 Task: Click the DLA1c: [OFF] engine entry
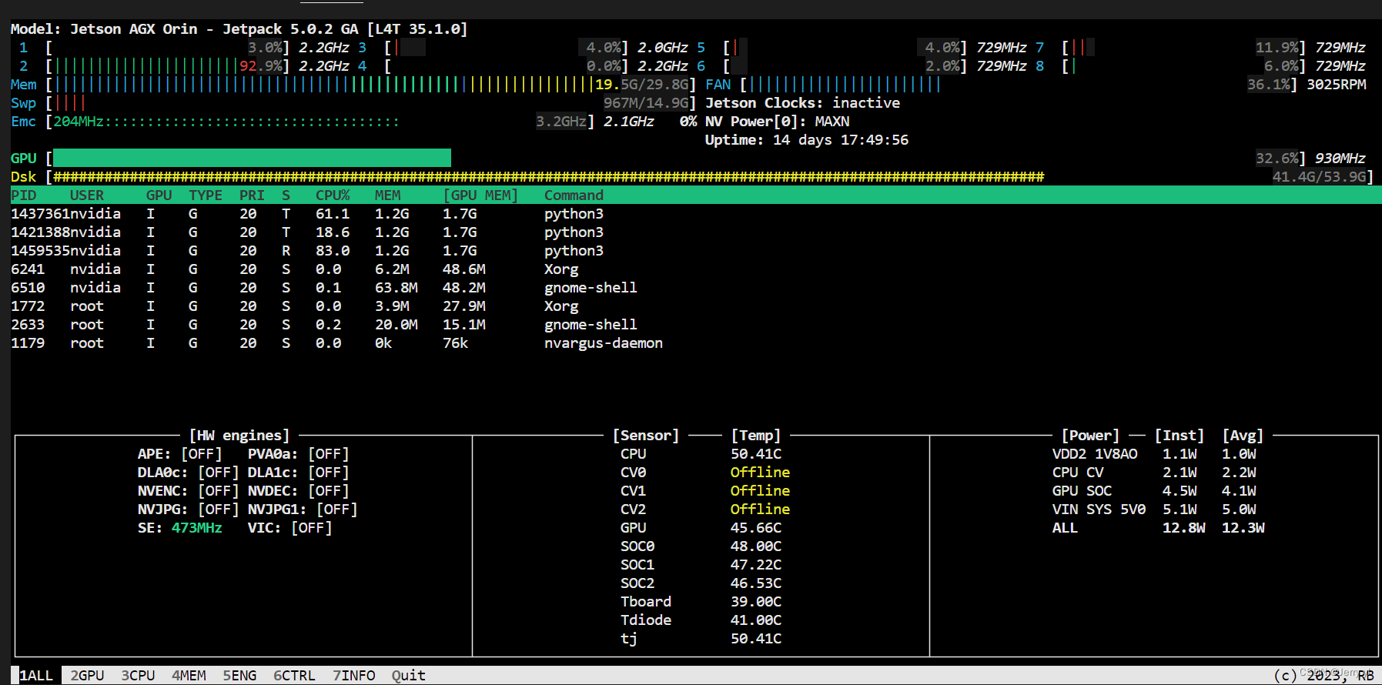[298, 472]
